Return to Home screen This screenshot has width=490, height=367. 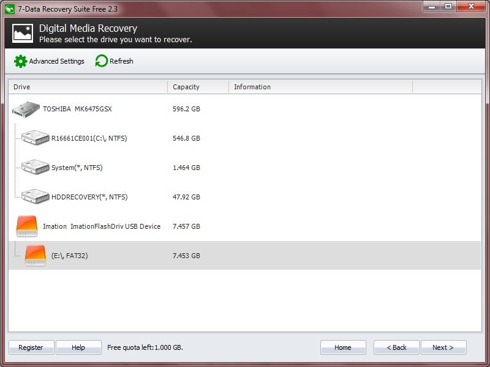(343, 347)
